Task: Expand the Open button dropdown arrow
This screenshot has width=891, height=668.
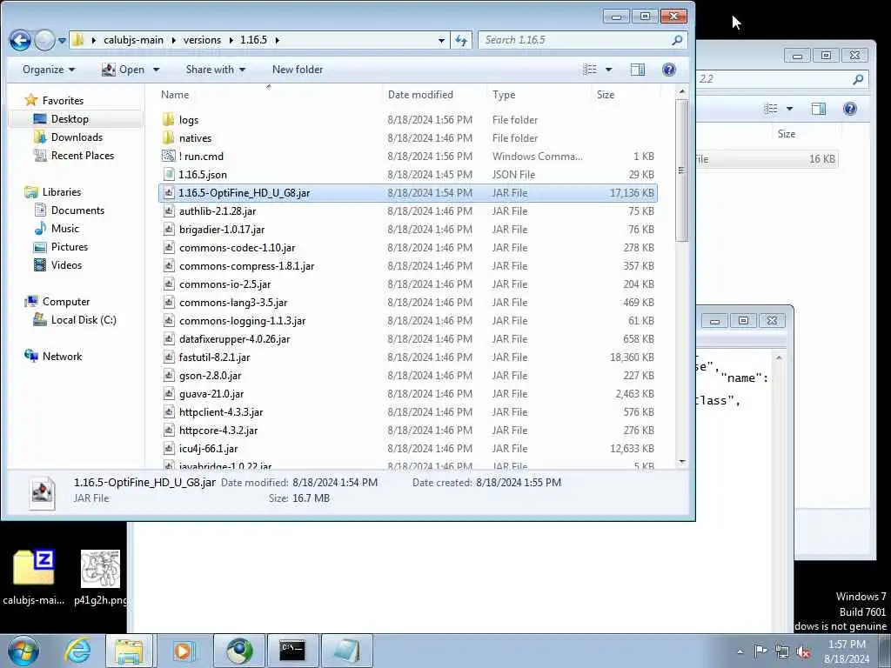Action: click(157, 70)
